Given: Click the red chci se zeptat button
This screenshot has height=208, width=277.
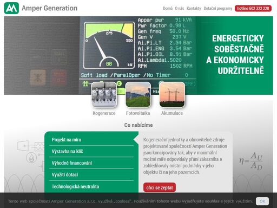Looking at the screenshot, I should click(160, 187).
